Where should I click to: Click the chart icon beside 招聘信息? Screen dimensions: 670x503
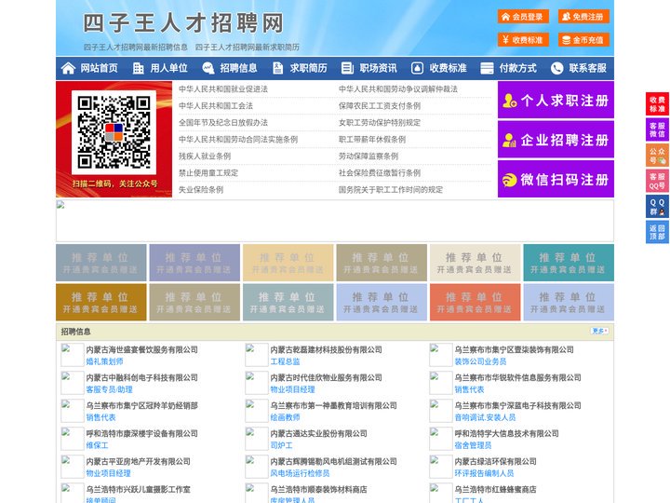tap(208, 68)
